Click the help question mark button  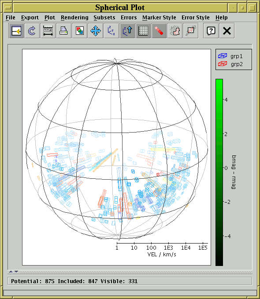211,31
